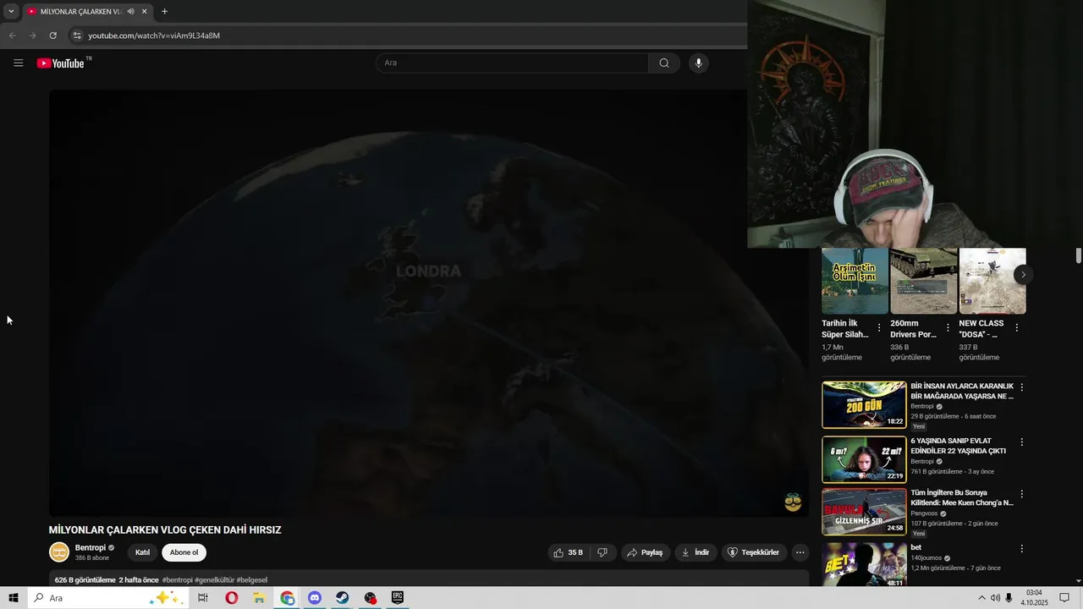This screenshot has width=1083, height=609.
Task: Subscribe with Abone ol
Action: pos(184,552)
